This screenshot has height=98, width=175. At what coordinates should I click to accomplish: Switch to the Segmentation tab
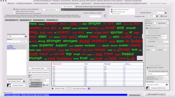tap(86, 4)
